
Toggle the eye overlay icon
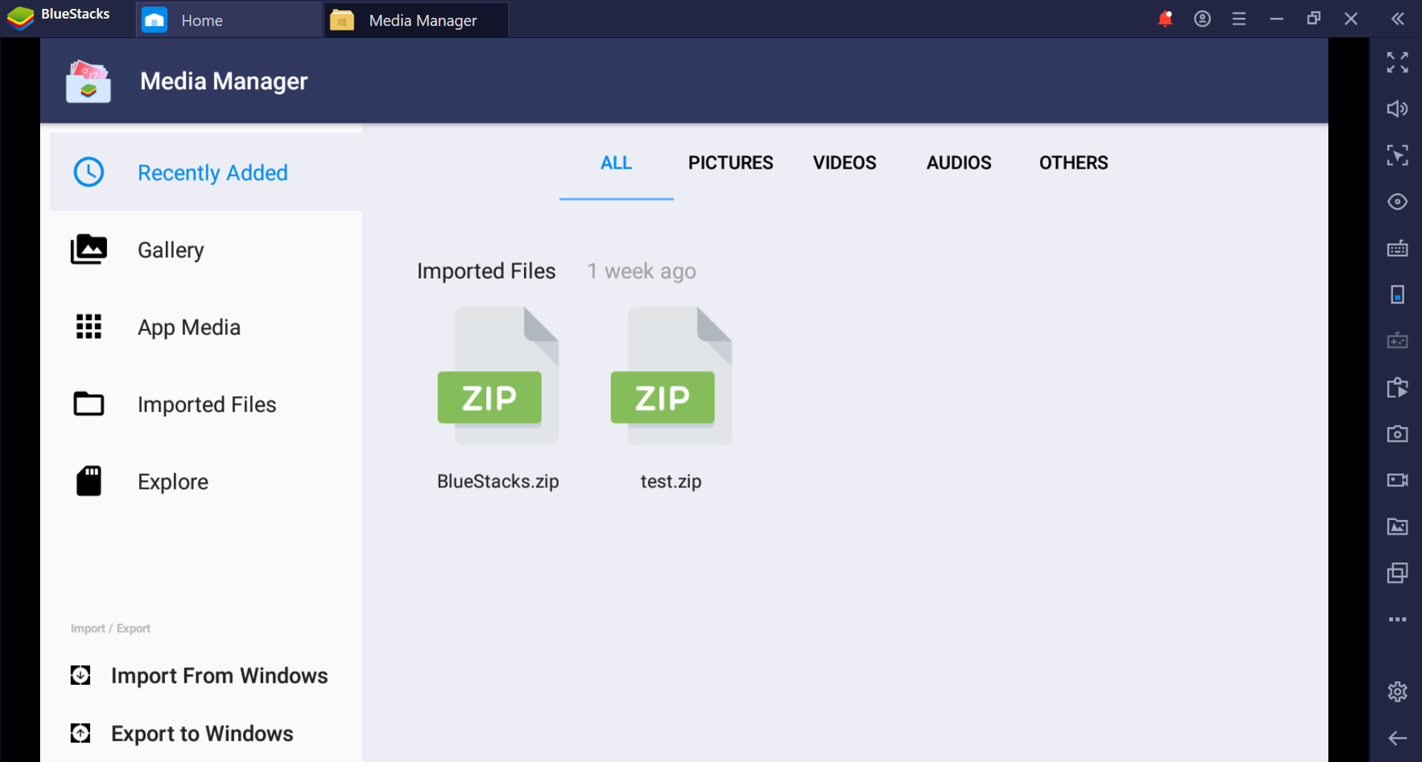point(1397,201)
